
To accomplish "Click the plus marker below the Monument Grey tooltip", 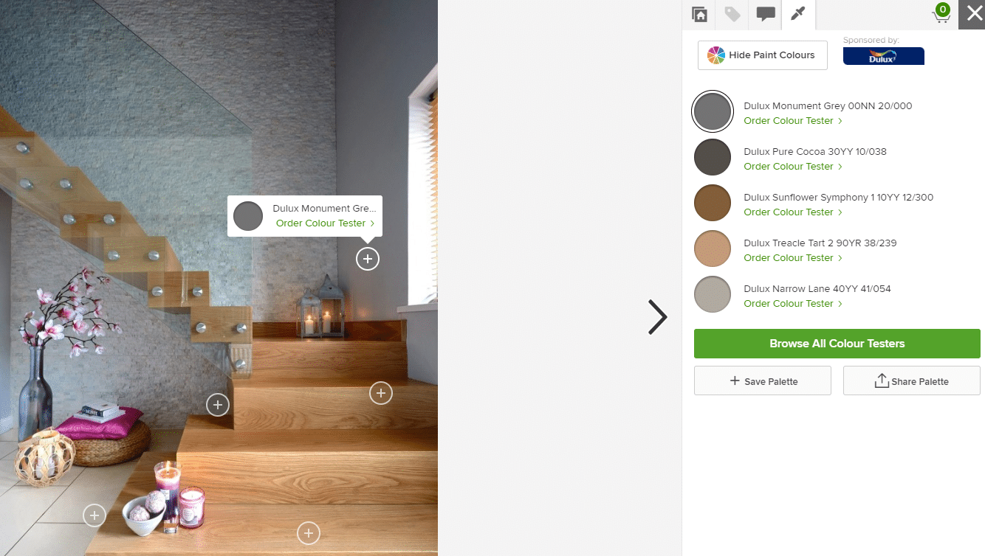I will pyautogui.click(x=368, y=259).
